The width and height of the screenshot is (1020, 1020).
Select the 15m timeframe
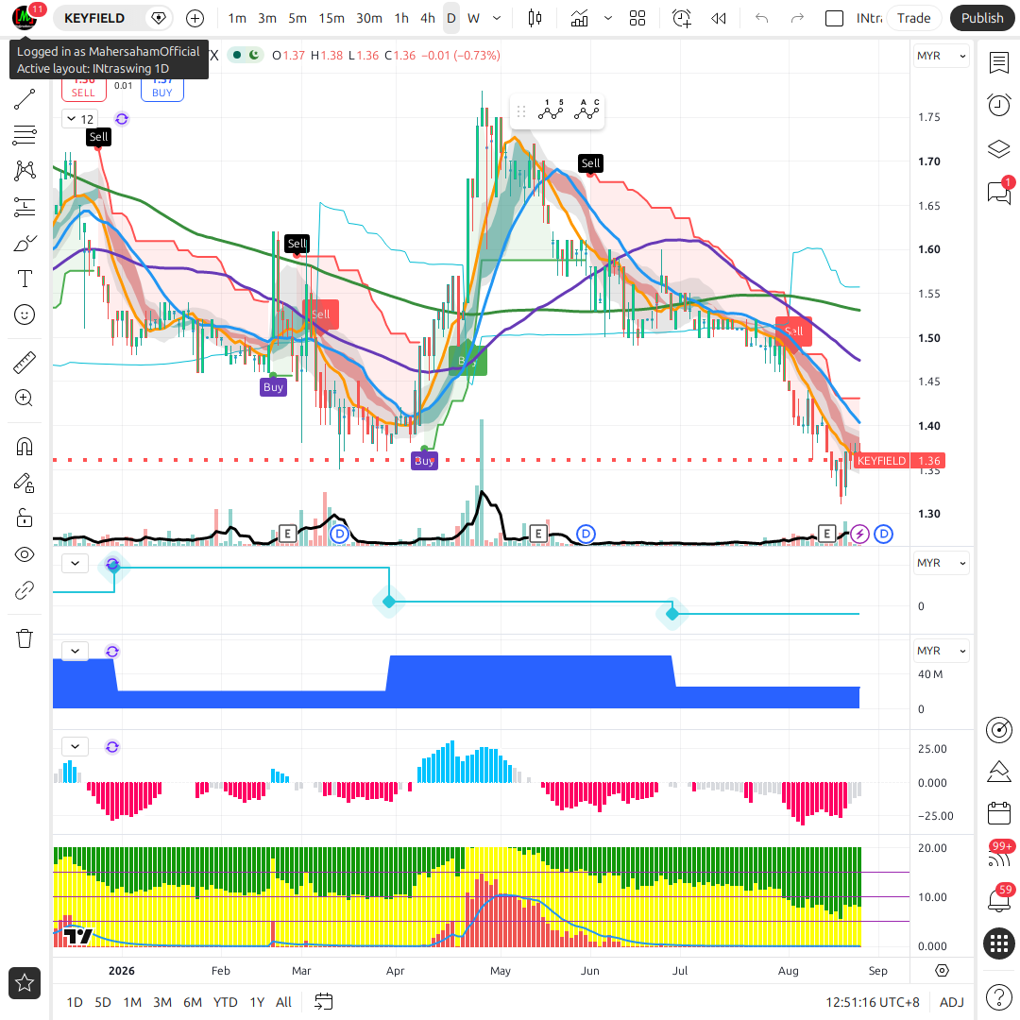point(331,18)
